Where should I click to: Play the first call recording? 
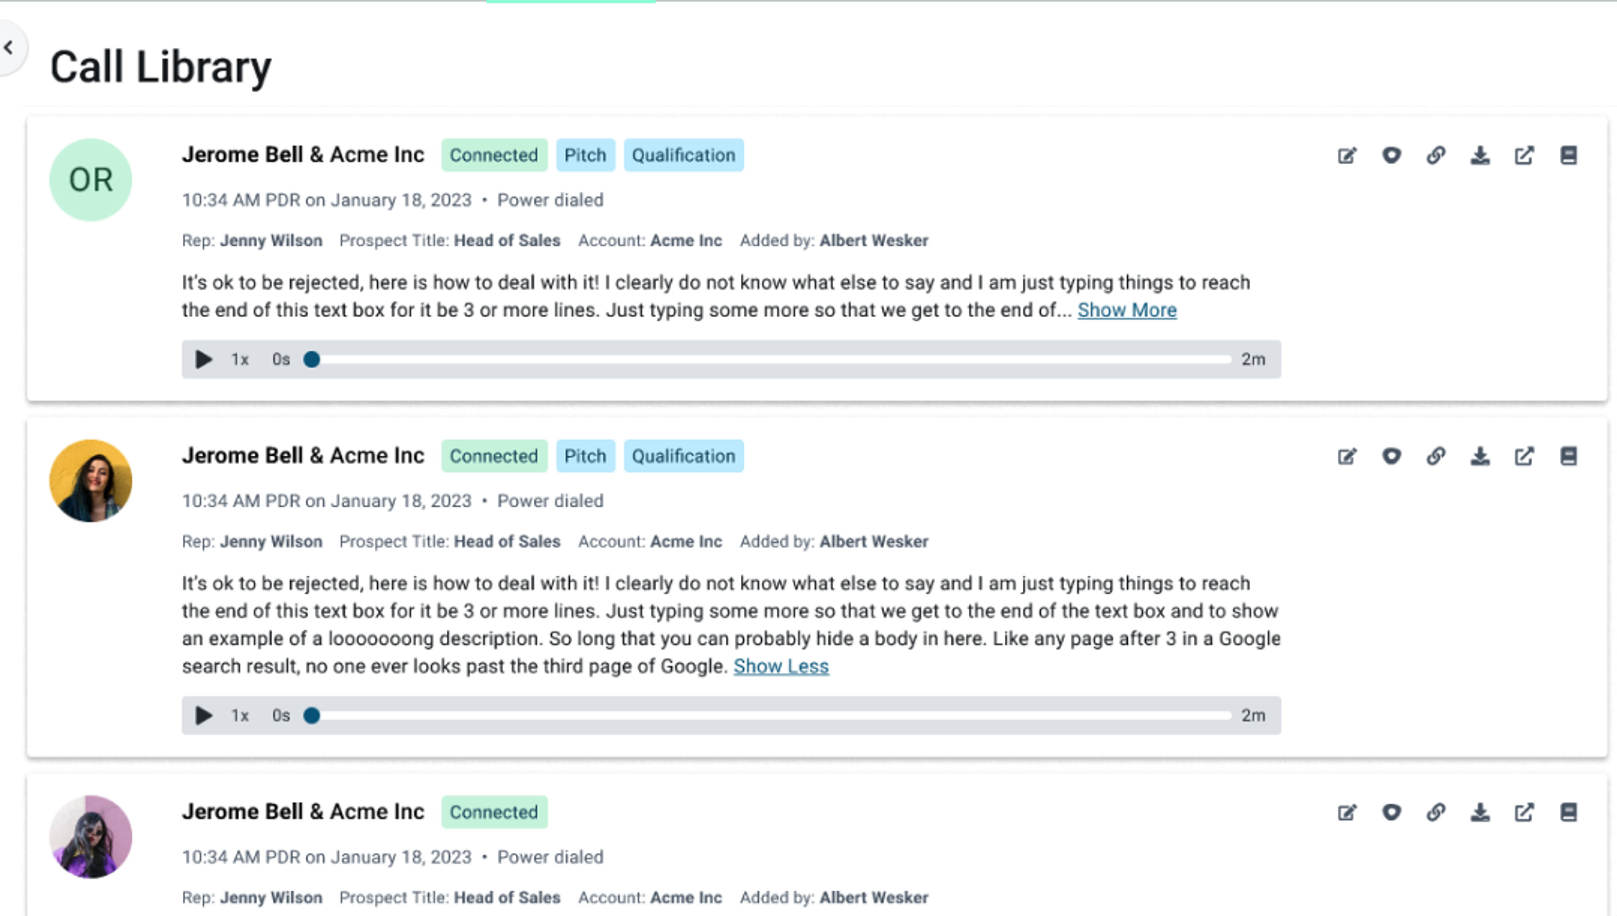pyautogui.click(x=203, y=359)
